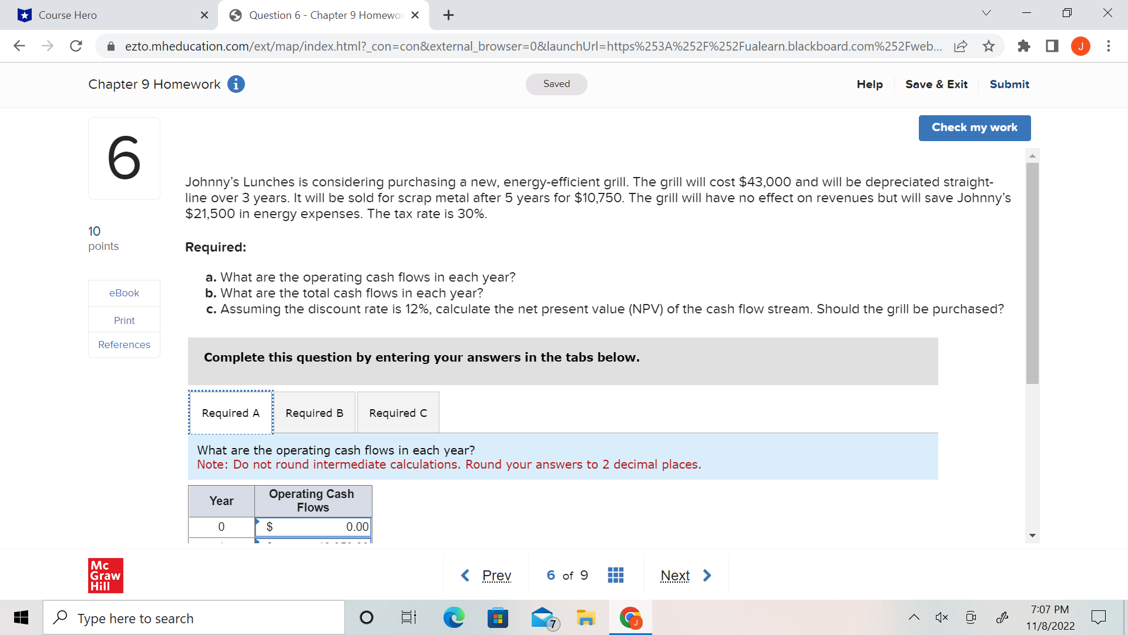Open the question grid navigator icon
This screenshot has width=1128, height=635.
point(615,575)
